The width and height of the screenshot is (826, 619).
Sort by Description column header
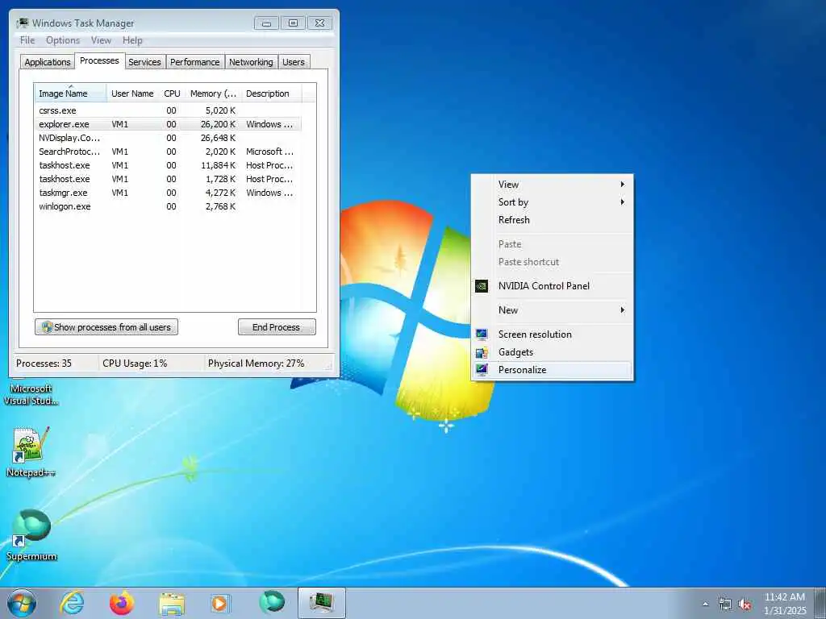(272, 93)
